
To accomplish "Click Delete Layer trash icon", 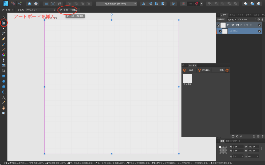I will pos(262,136).
